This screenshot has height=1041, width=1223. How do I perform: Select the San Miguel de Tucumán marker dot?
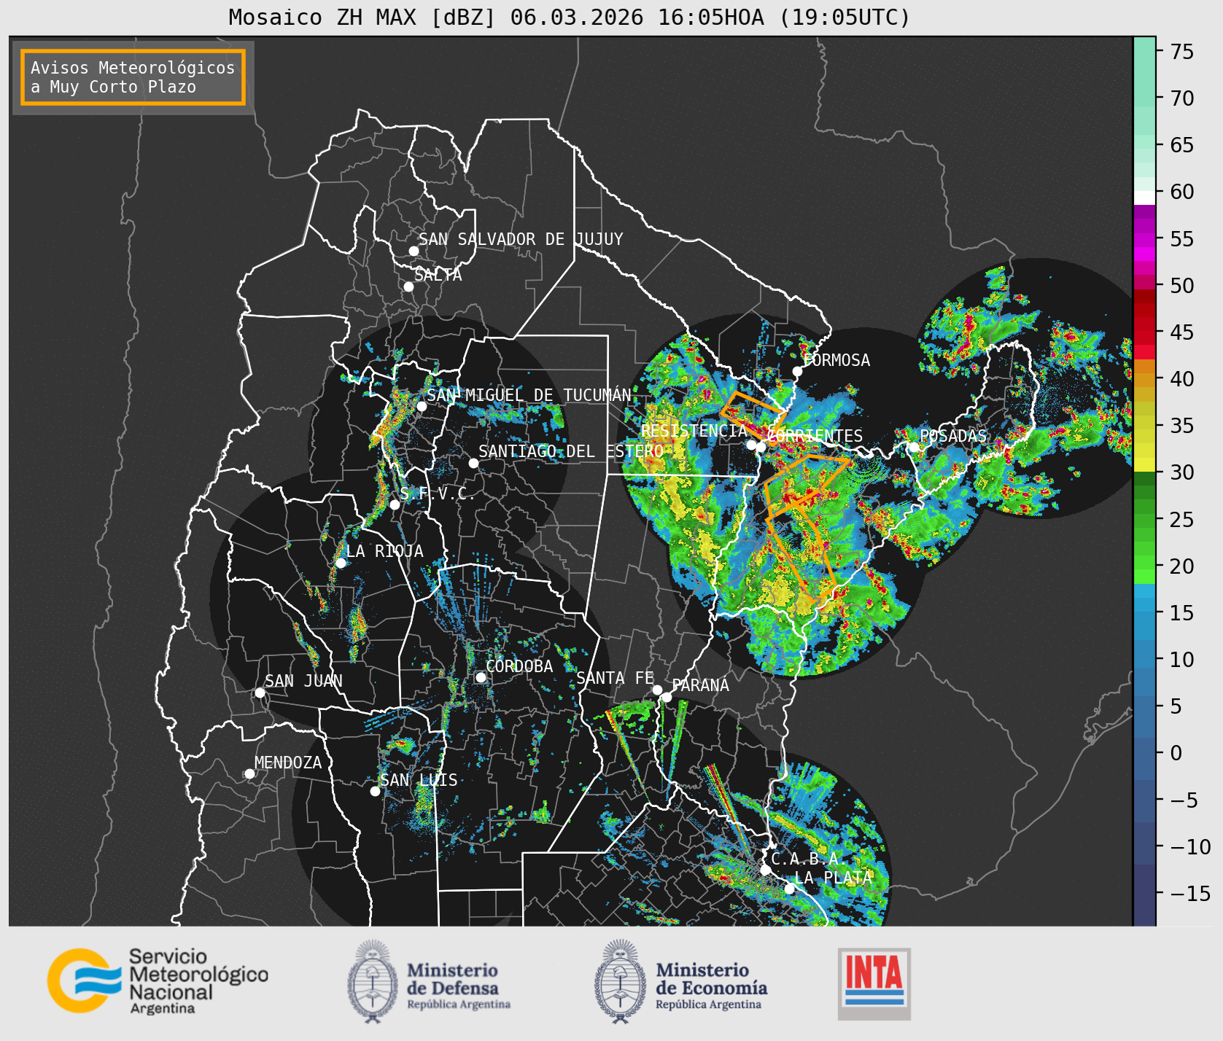421,406
